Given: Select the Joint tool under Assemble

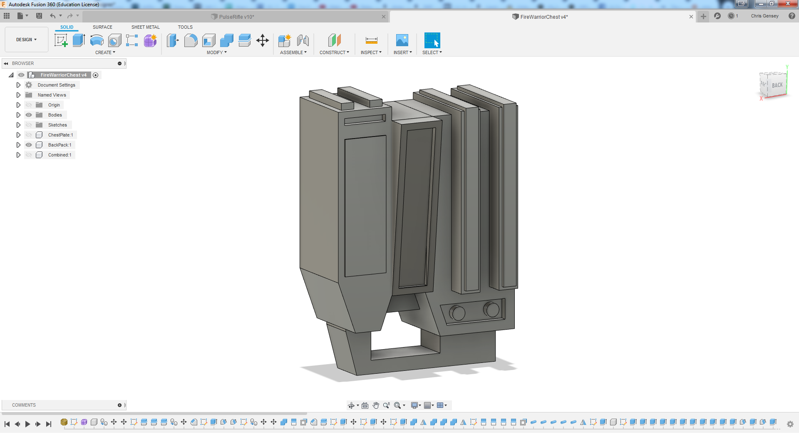Looking at the screenshot, I should click(303, 40).
